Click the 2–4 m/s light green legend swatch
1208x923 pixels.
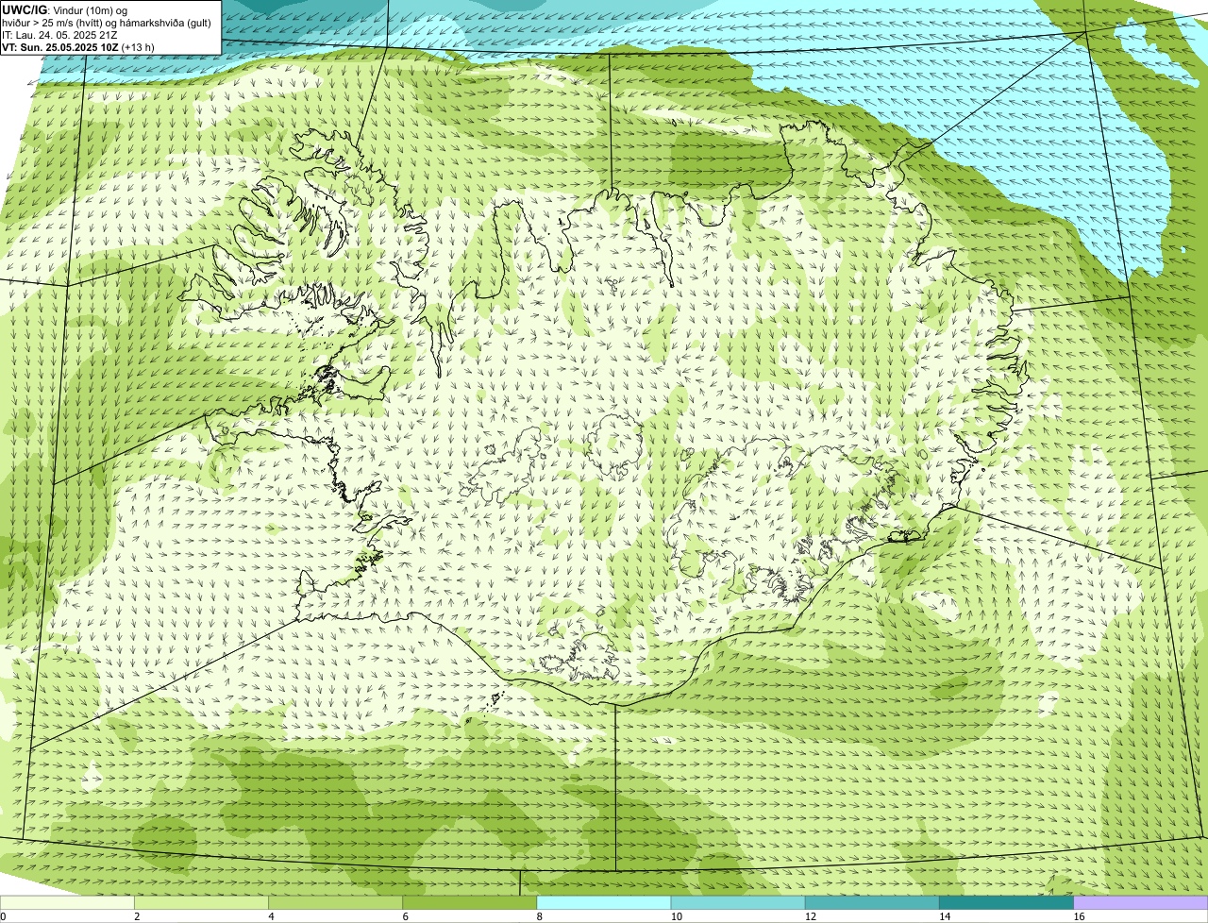201,902
